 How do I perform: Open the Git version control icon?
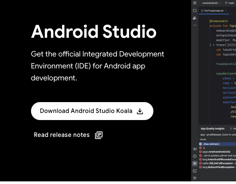pyautogui.click(x=195, y=178)
